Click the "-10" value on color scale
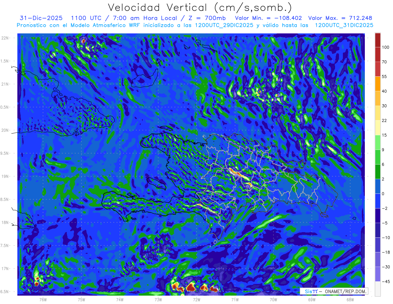This screenshot has width=393, height=304. click(385, 238)
